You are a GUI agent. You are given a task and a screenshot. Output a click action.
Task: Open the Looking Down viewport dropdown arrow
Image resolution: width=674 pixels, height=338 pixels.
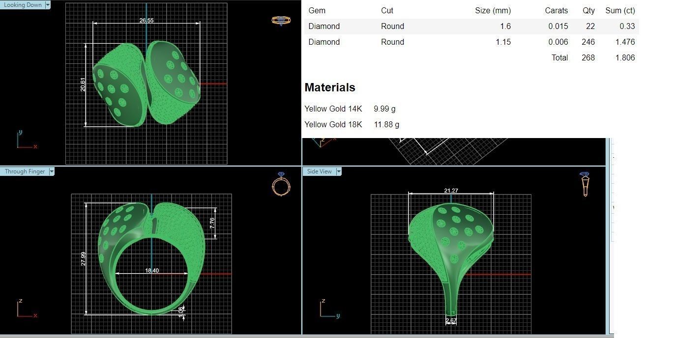(48, 5)
